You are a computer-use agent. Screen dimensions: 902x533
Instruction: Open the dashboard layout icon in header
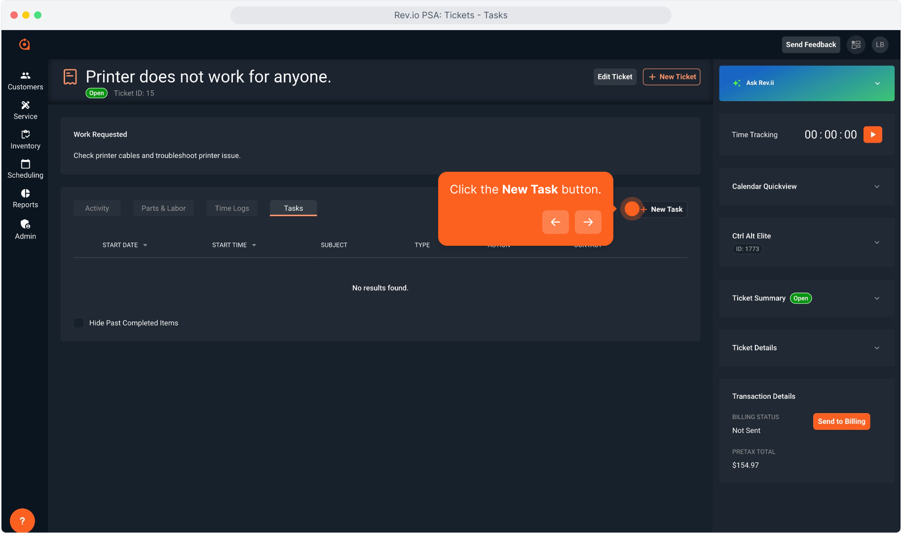click(856, 44)
